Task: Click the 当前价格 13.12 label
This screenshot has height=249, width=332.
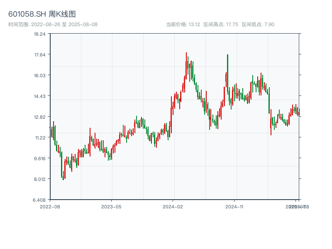Action: coord(183,24)
